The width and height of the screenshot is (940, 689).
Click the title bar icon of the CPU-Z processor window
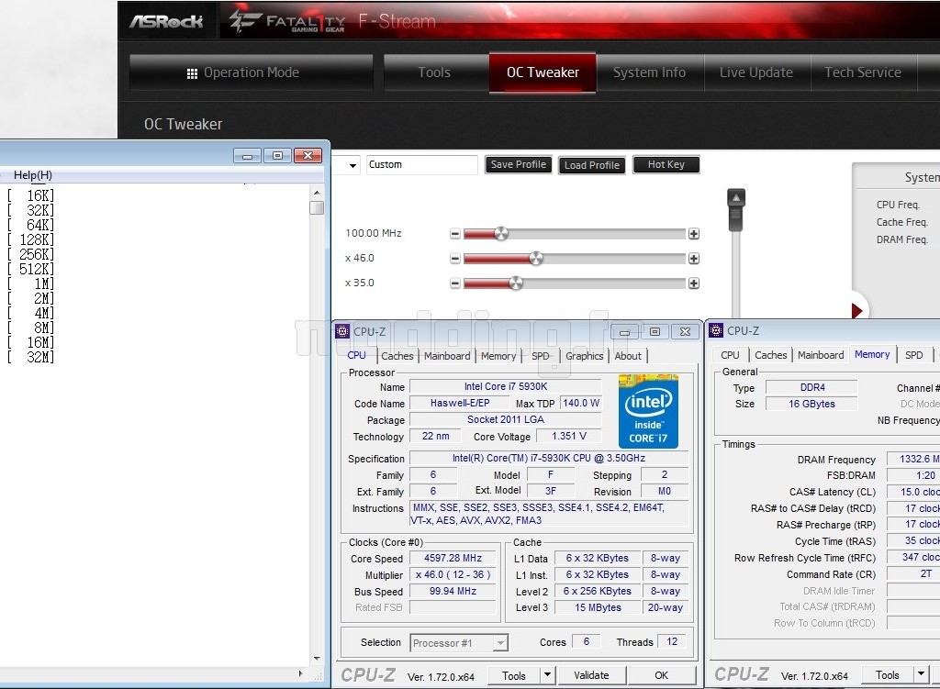tap(342, 331)
